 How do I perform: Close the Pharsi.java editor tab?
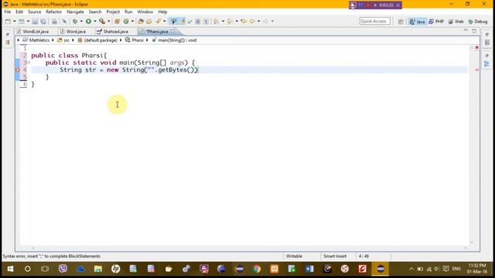point(172,32)
